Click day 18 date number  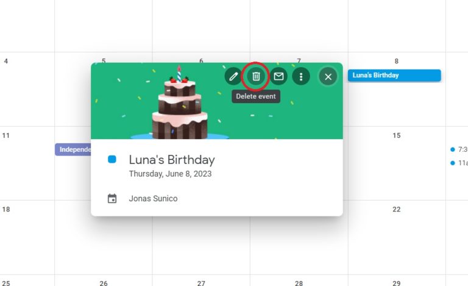[x=6, y=210]
